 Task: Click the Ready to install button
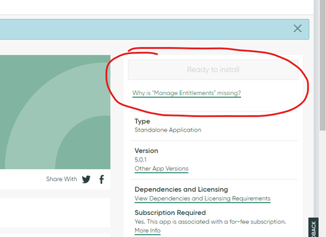point(213,70)
